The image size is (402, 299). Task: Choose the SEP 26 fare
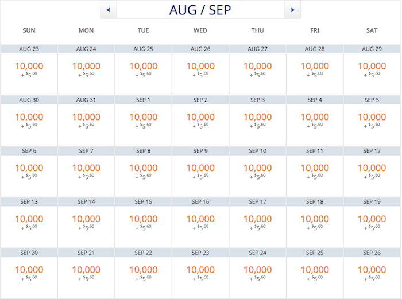pyautogui.click(x=372, y=273)
